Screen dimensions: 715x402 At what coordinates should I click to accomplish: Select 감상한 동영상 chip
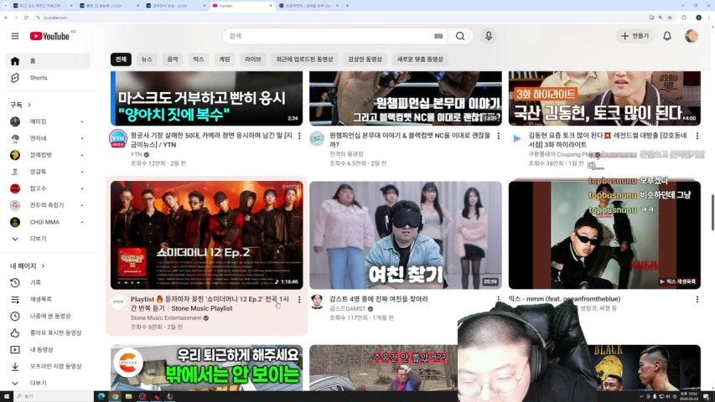(x=365, y=59)
